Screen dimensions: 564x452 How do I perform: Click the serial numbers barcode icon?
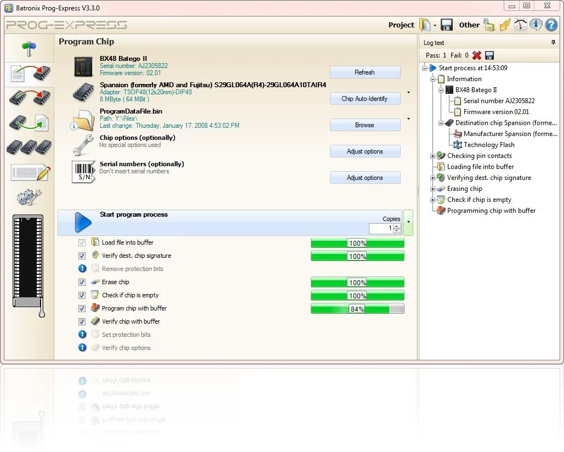pyautogui.click(x=83, y=172)
